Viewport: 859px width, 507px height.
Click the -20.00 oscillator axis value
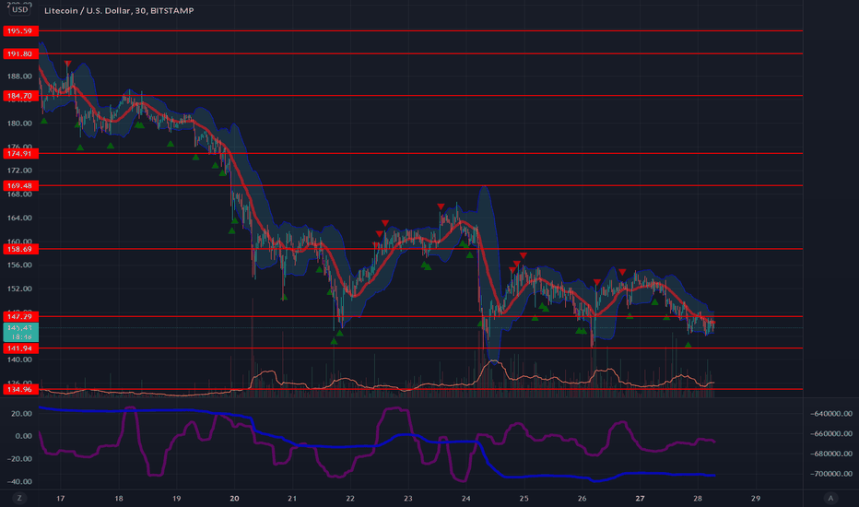(20, 459)
